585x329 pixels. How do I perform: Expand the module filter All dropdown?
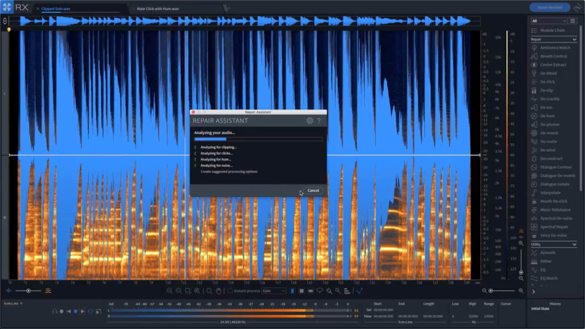coord(549,21)
